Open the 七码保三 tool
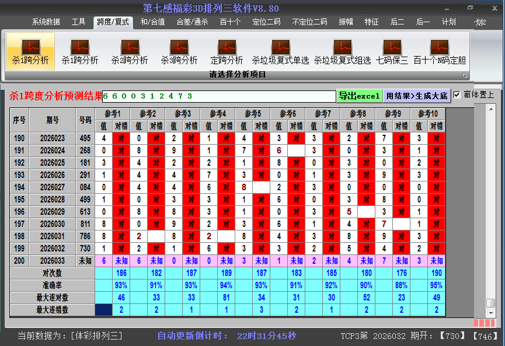Screen dimensions: 505x346 392,51
